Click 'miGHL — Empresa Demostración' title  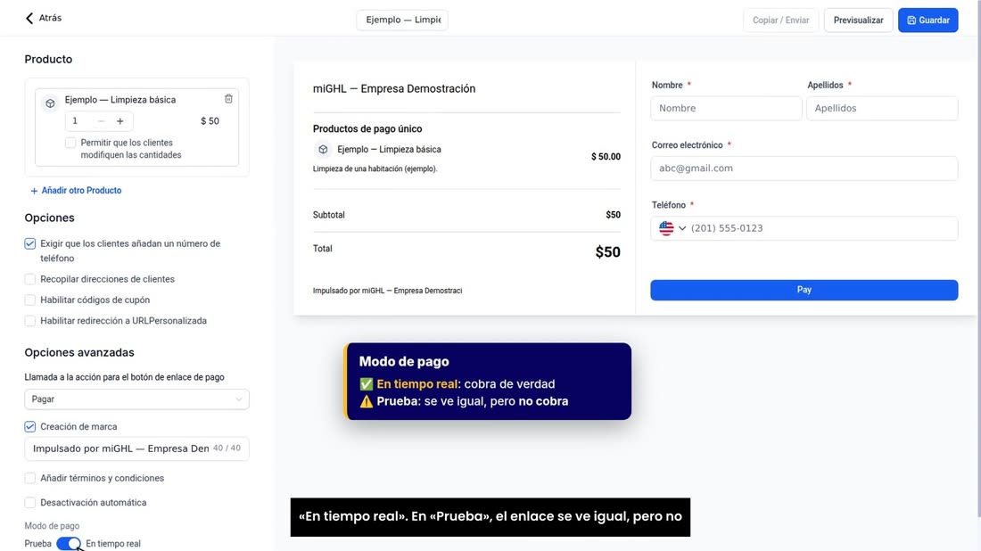tap(394, 89)
